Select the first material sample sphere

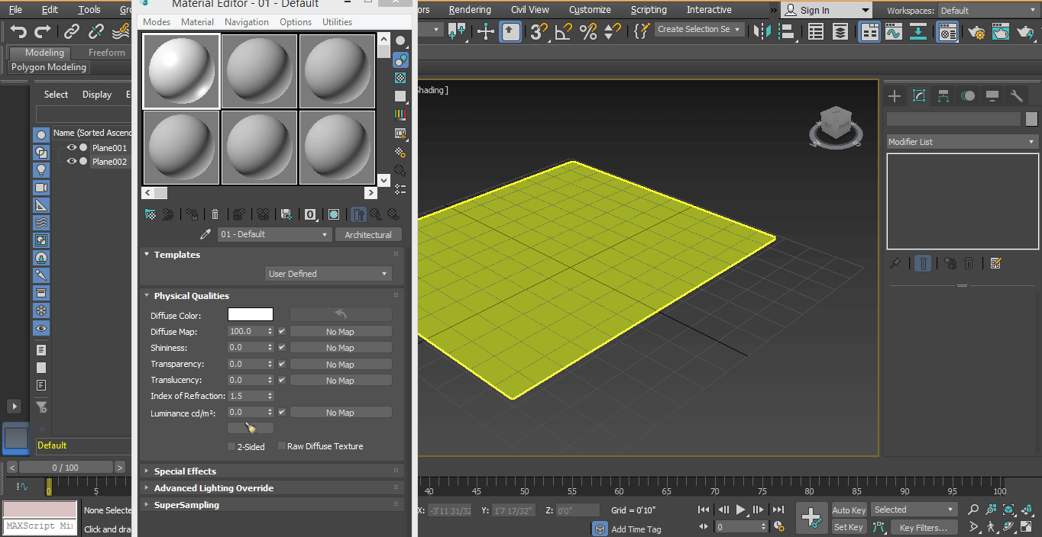182,71
